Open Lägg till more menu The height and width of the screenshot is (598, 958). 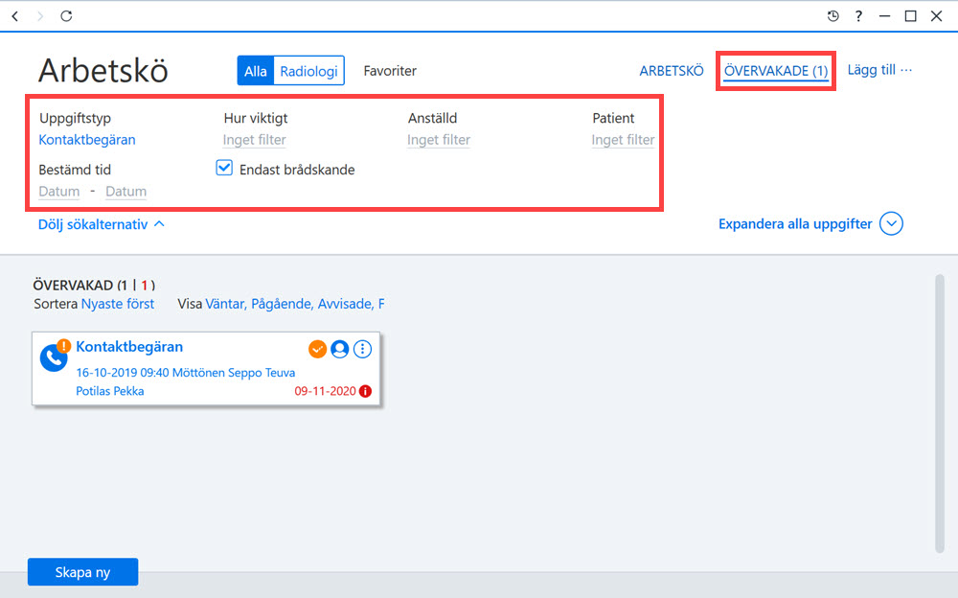[x=879, y=70]
